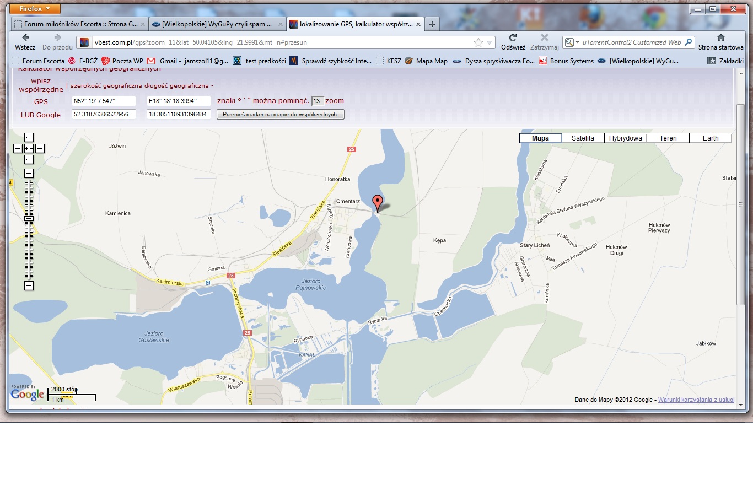The image size is (753, 496).
Task: Open a new browser tab
Action: [432, 24]
